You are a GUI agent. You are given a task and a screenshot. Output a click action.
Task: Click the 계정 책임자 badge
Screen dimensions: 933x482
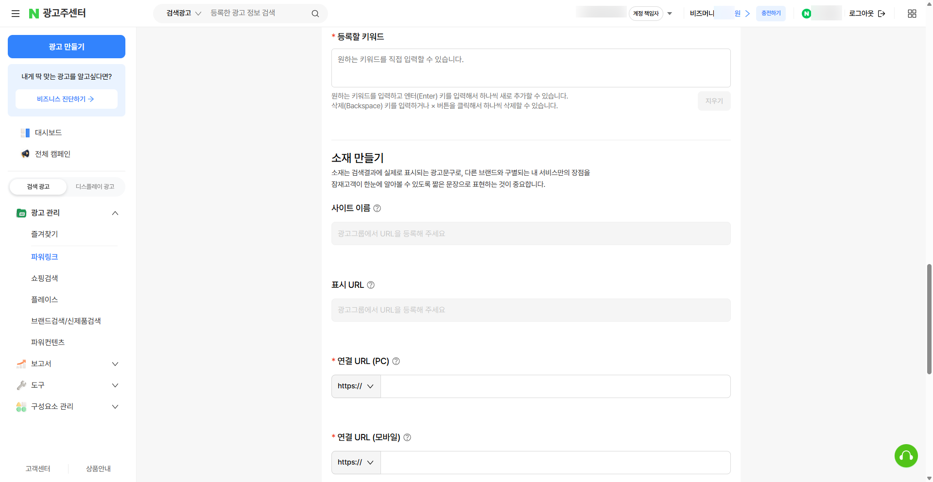[646, 14]
